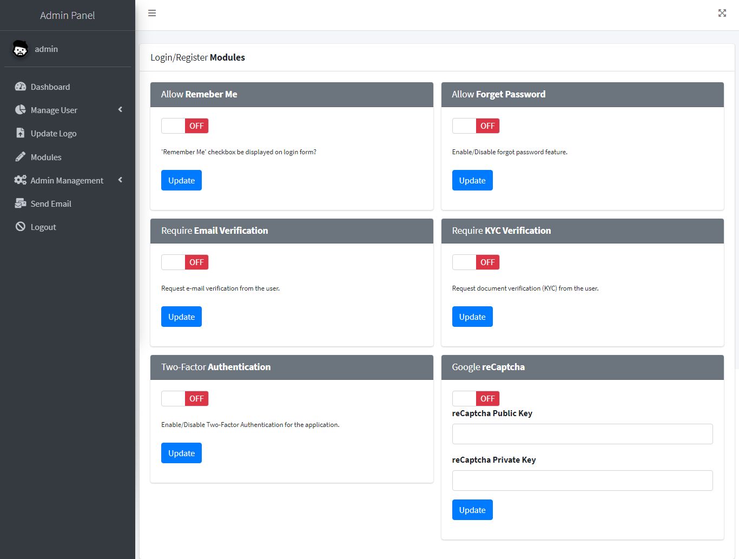Toggle the Allow Forget Password switch
This screenshot has height=559, width=739.
(x=476, y=126)
